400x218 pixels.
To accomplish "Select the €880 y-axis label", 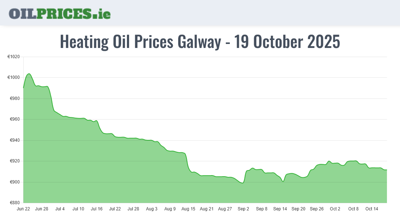I will pyautogui.click(x=15, y=203).
